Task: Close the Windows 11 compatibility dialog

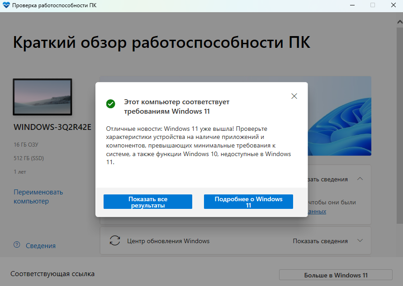Action: click(x=294, y=96)
